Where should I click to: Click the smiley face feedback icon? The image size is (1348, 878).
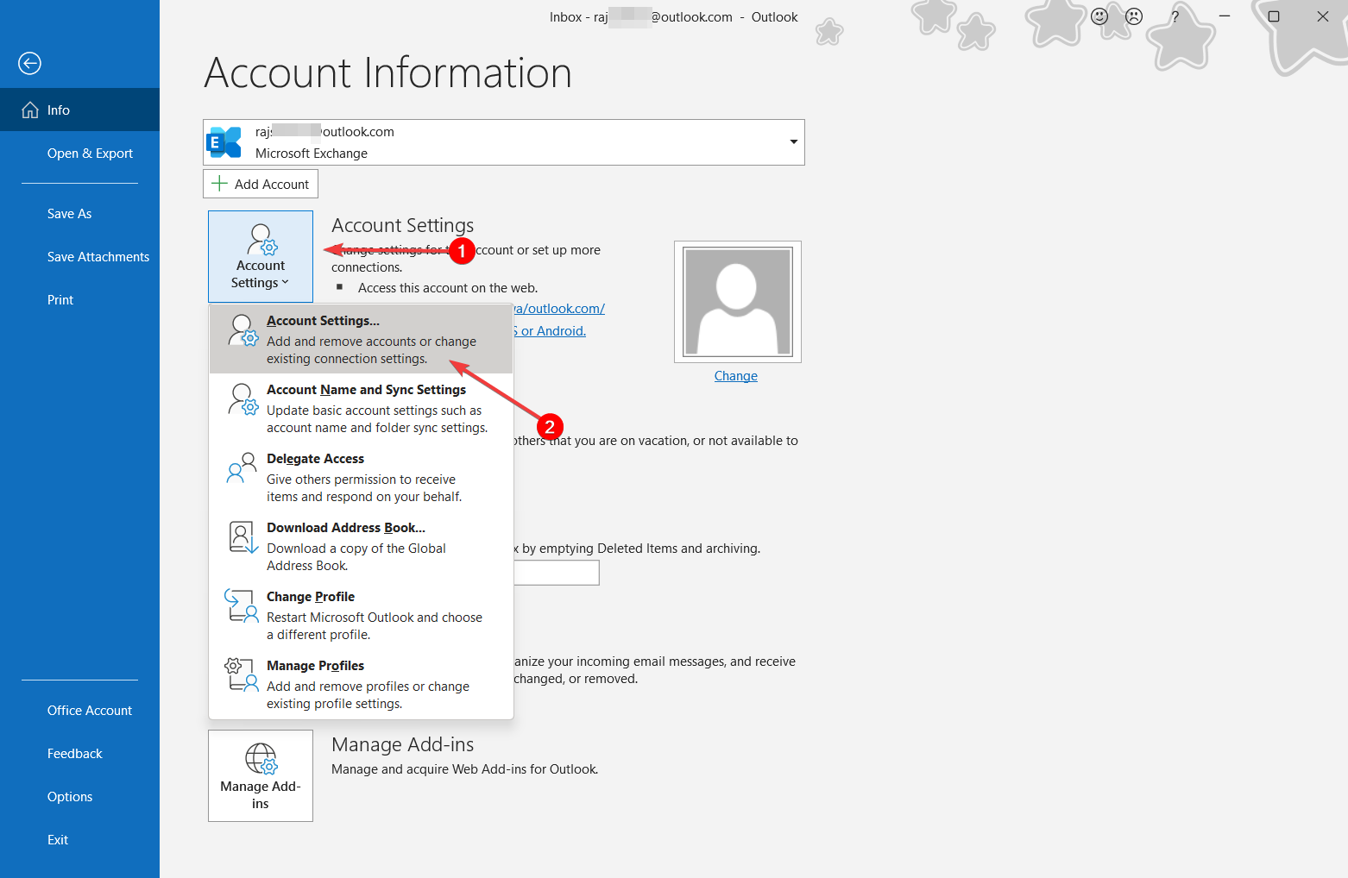[x=1099, y=16]
